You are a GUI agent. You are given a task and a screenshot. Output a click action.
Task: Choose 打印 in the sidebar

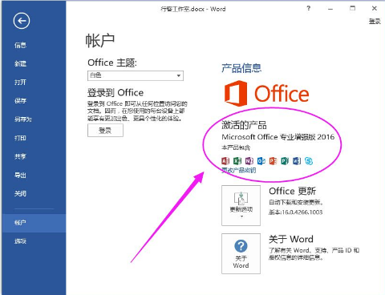click(x=20, y=138)
